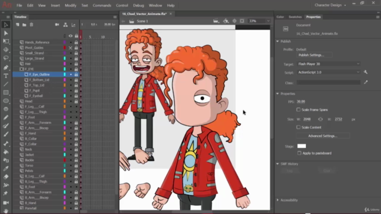The image size is (381, 214).
Task: Toggle lock on Torso layer
Action: 76,165
